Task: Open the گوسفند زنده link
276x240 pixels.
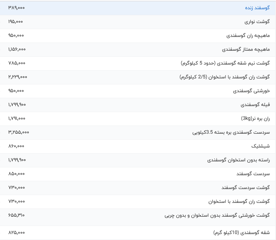Action: pos(257,8)
